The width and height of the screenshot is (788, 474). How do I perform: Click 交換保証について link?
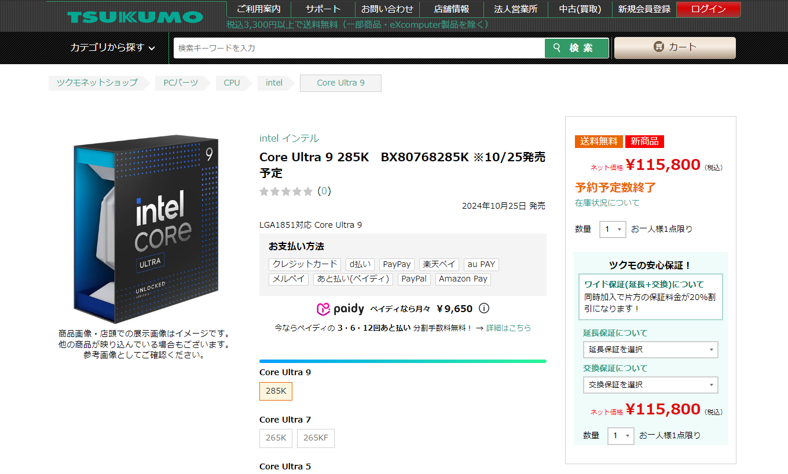coord(615,368)
